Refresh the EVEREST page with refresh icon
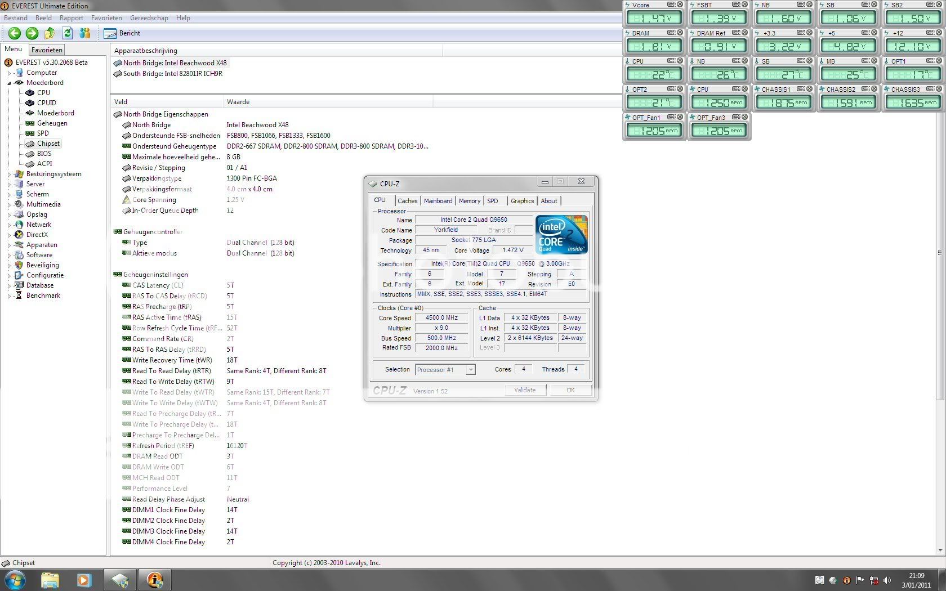Screen dimensions: 946x591 (68, 33)
